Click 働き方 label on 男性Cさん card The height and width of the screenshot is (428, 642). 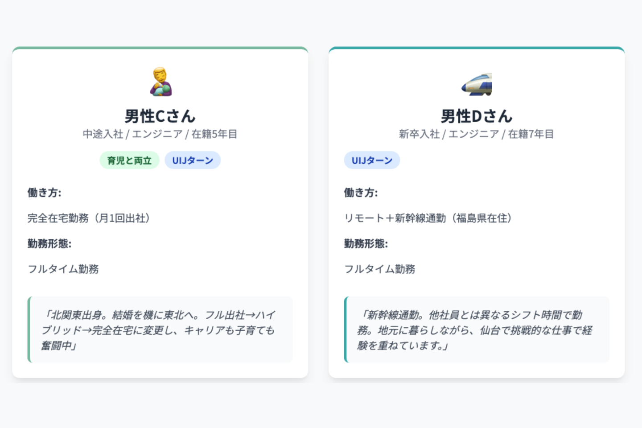click(x=45, y=193)
